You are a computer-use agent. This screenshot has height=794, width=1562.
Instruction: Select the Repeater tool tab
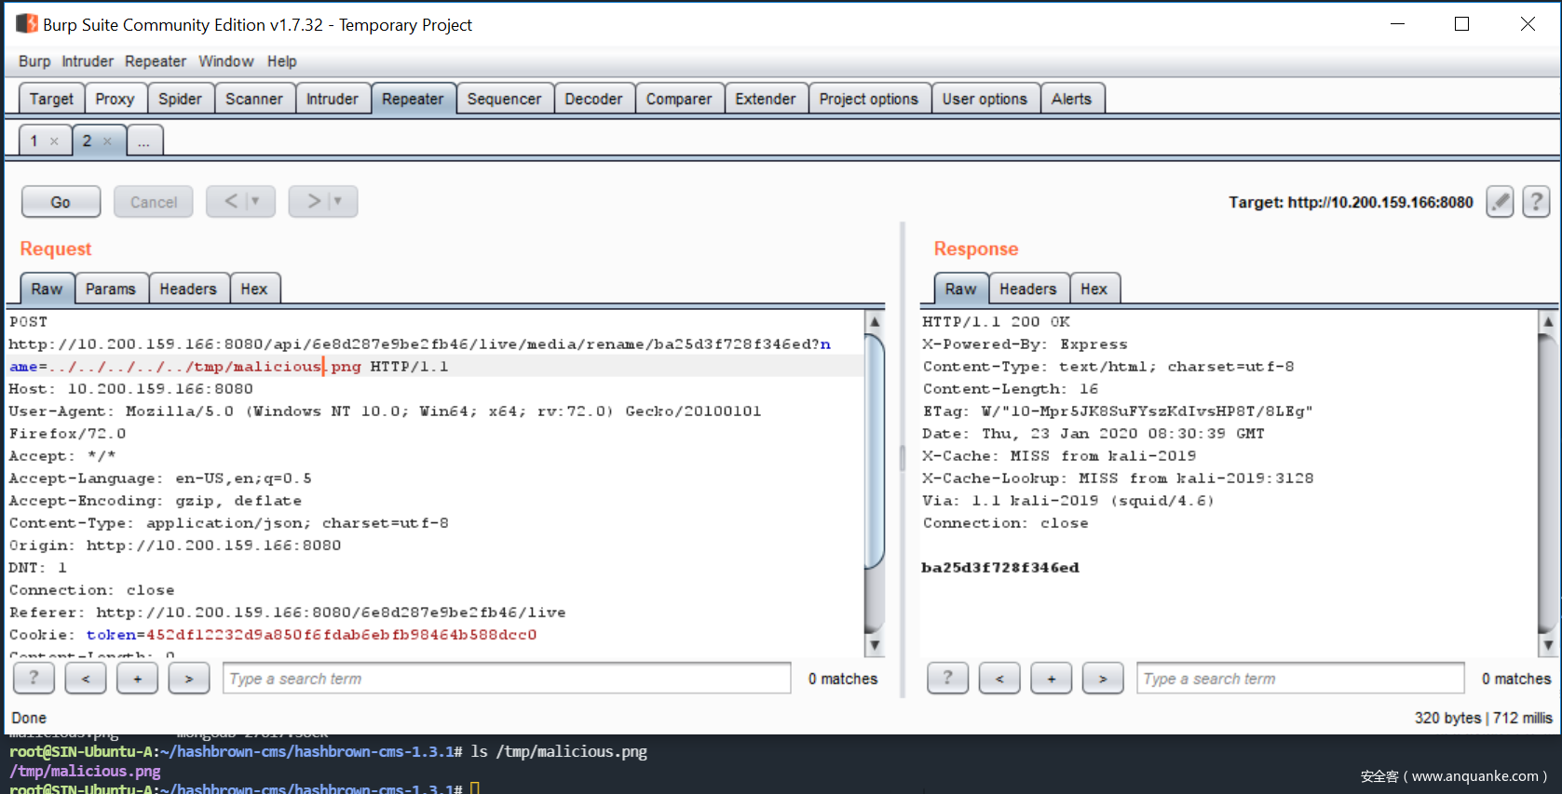(413, 99)
